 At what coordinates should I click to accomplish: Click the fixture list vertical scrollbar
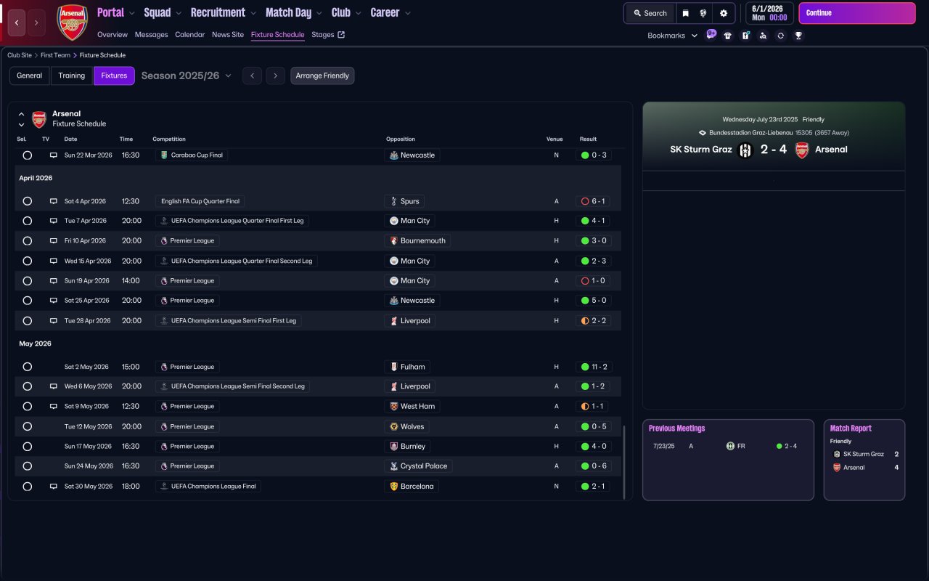click(623, 462)
